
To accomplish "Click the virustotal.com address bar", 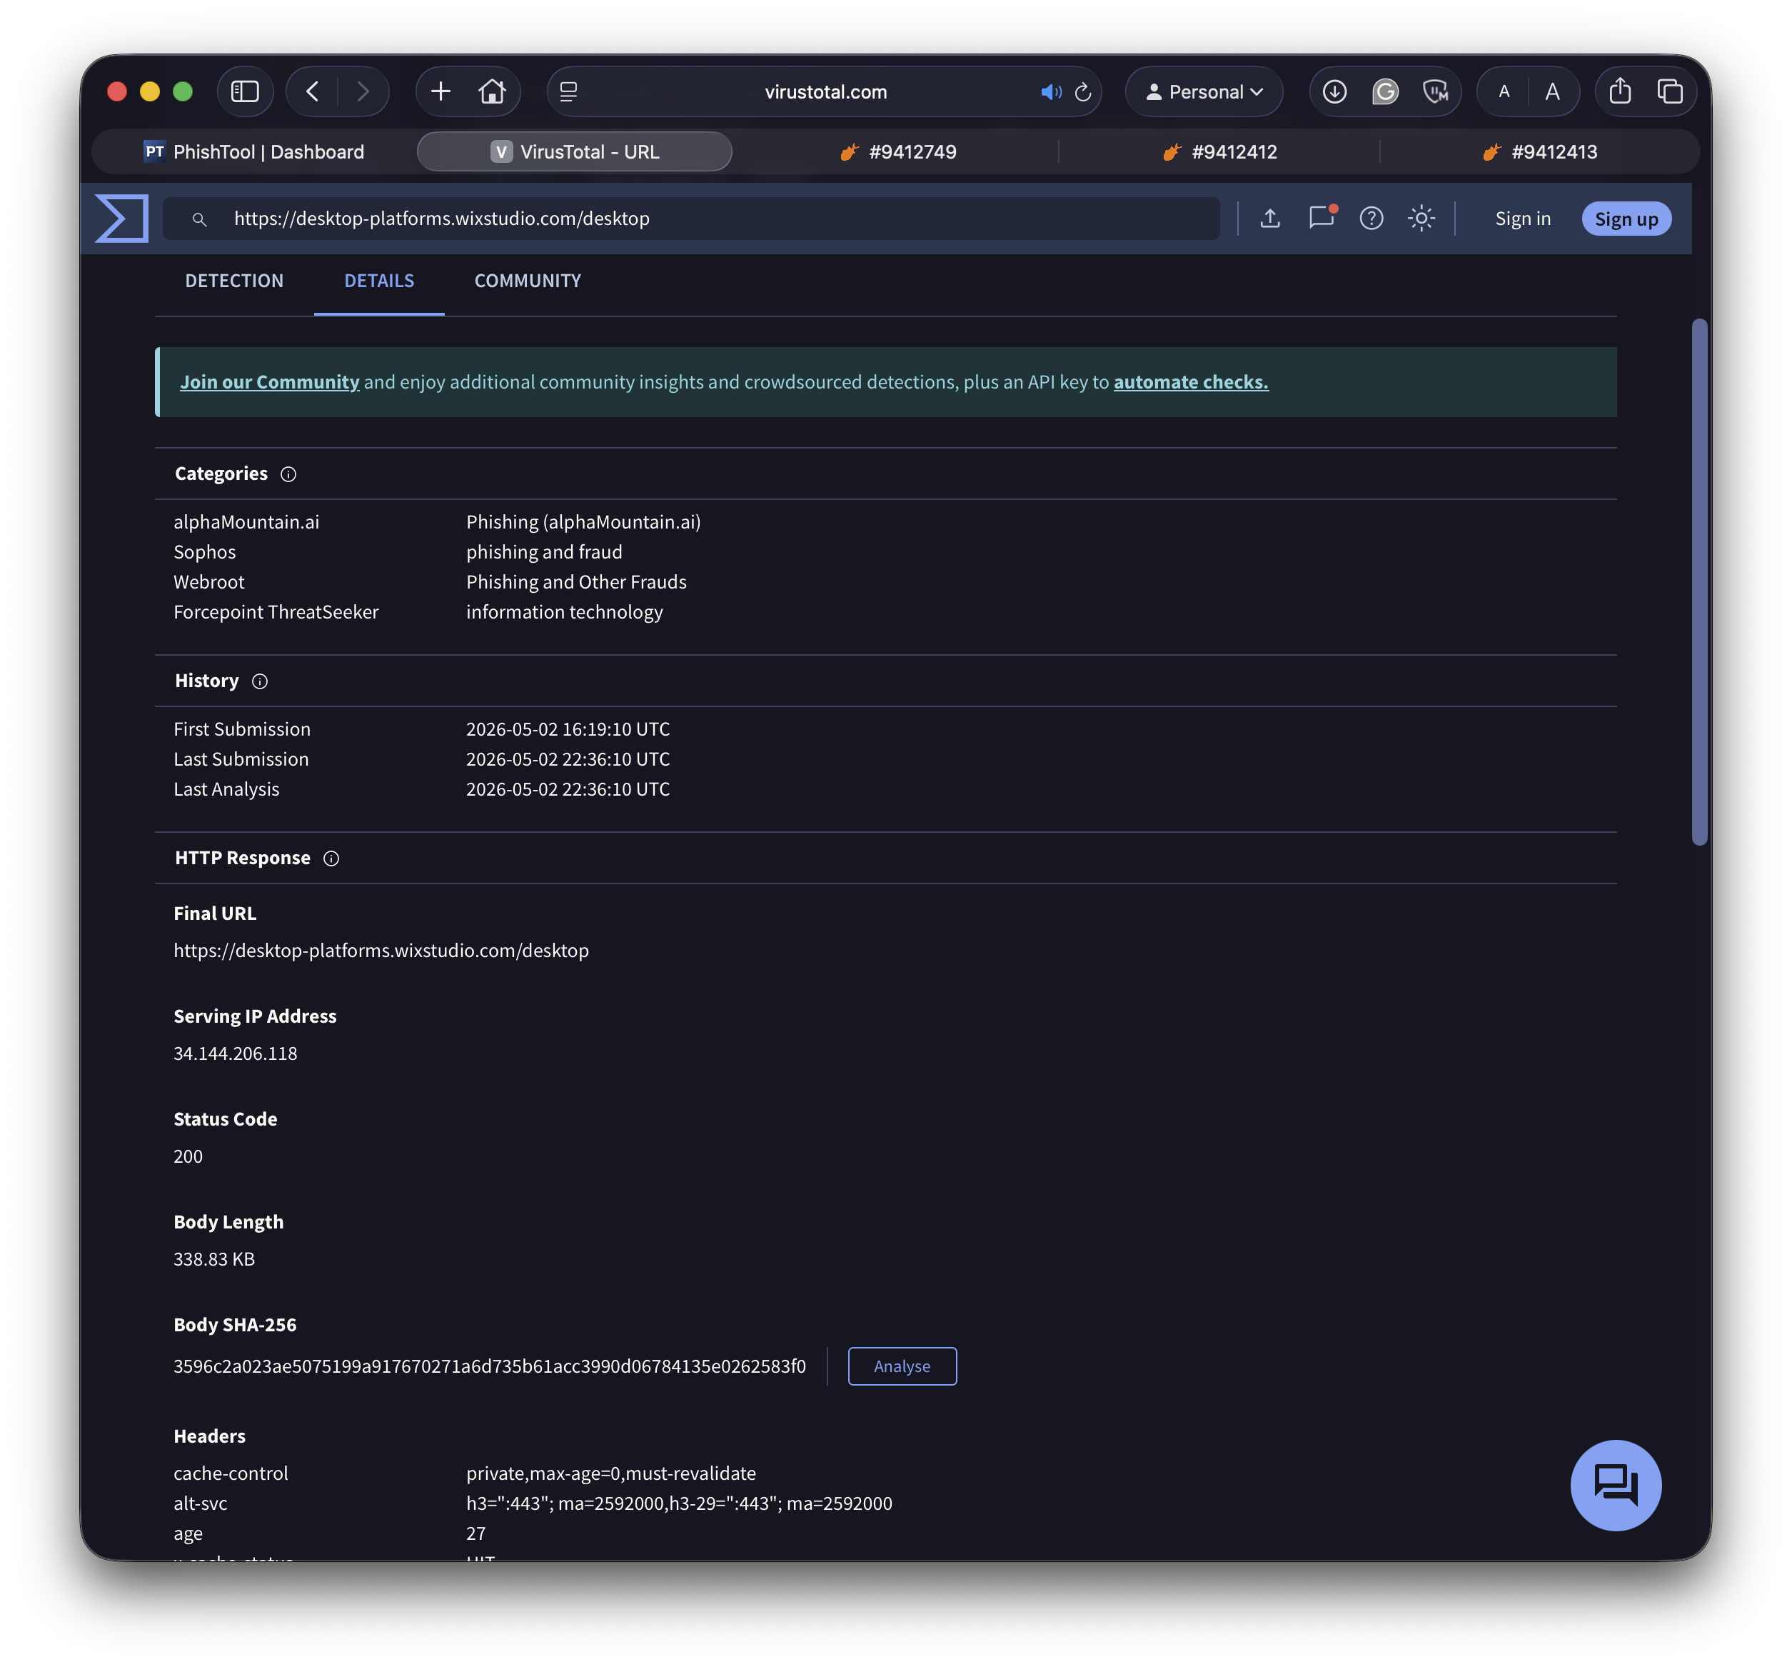I will click(824, 91).
